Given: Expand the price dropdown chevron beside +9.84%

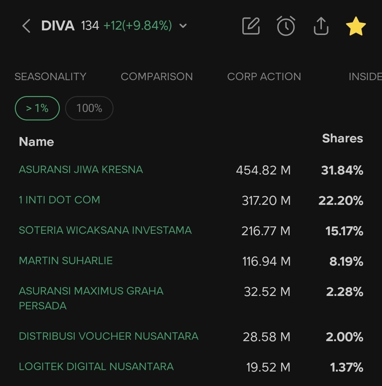Looking at the screenshot, I should click(183, 25).
